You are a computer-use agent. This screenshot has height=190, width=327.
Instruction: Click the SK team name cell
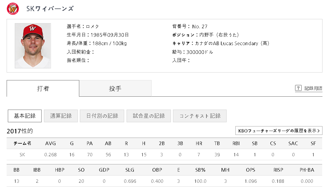pos(22,154)
